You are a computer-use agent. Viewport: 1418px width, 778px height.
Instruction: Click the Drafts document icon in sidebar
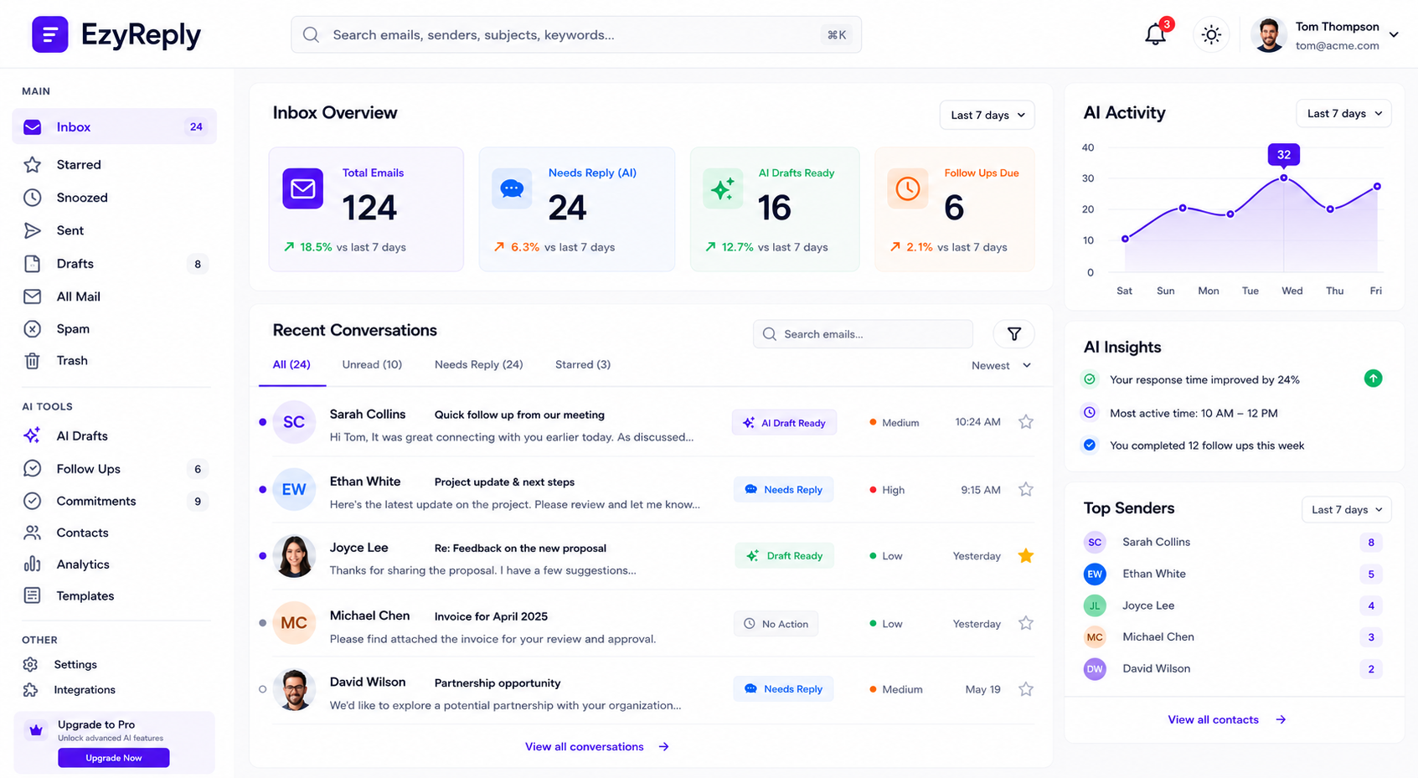32,264
